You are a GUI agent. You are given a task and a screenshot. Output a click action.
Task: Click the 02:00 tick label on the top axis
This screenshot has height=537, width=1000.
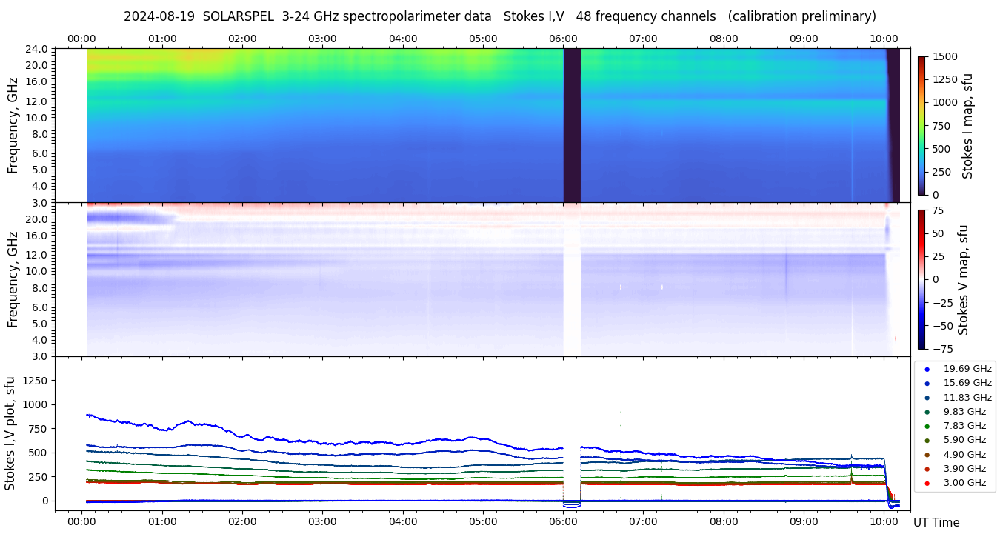coord(242,39)
